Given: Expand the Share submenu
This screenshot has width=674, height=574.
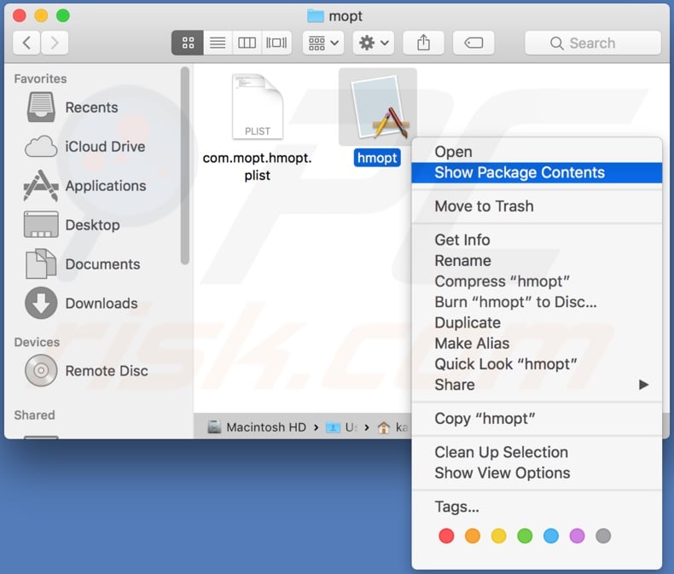Looking at the screenshot, I should (537, 385).
